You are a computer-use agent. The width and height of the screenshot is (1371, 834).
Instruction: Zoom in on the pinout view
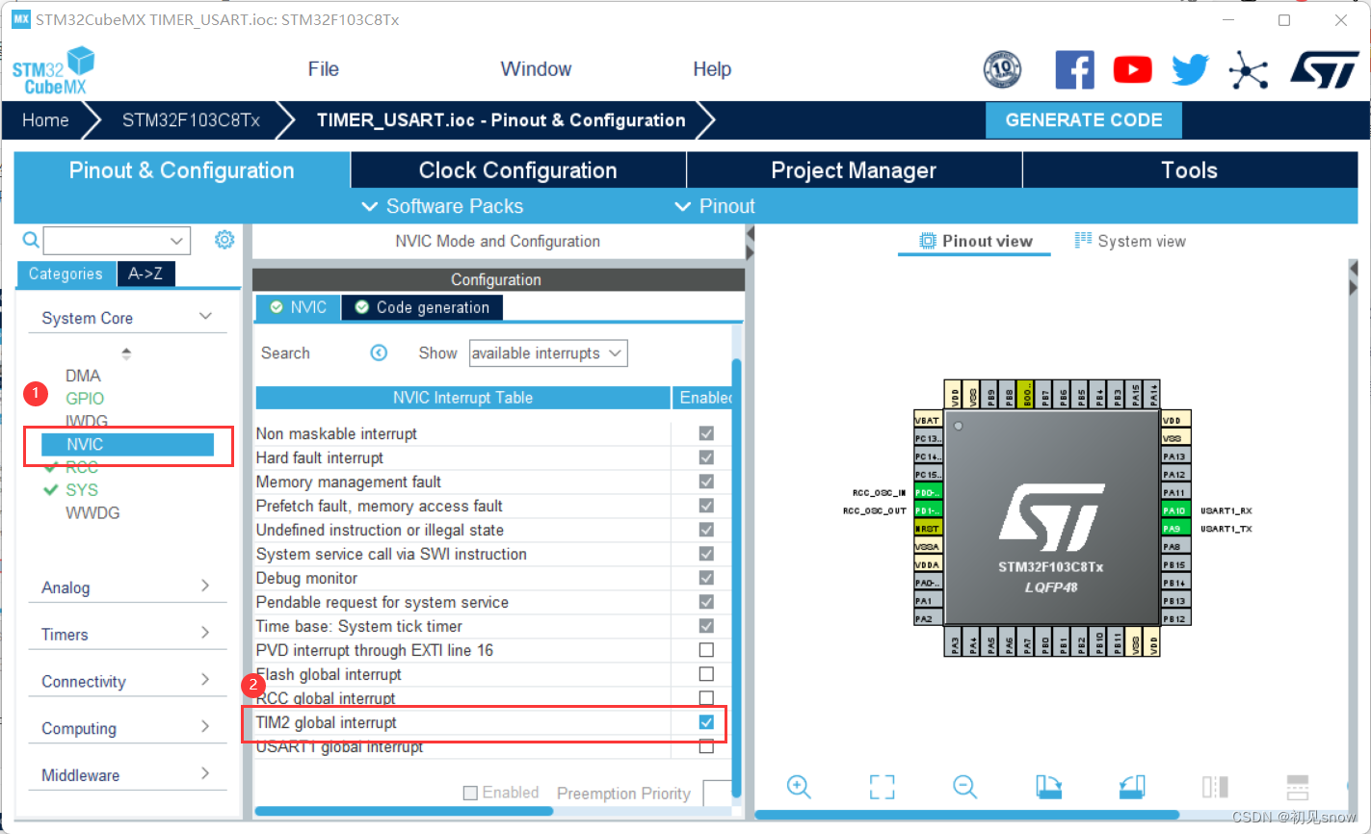(799, 787)
